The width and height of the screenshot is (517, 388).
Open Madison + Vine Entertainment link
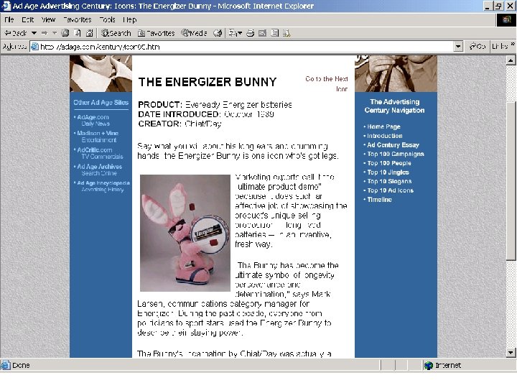pos(97,137)
